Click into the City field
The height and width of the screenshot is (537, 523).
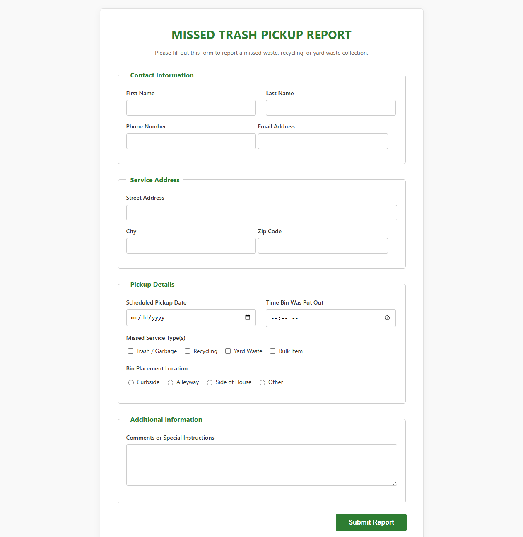[191, 246]
